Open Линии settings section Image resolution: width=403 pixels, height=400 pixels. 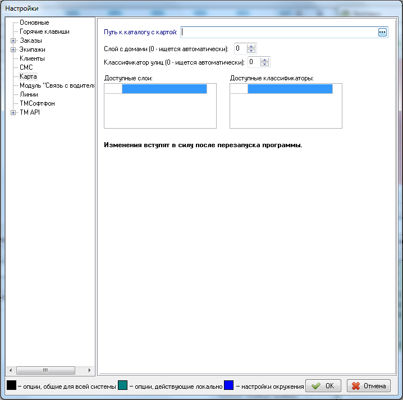(x=29, y=94)
